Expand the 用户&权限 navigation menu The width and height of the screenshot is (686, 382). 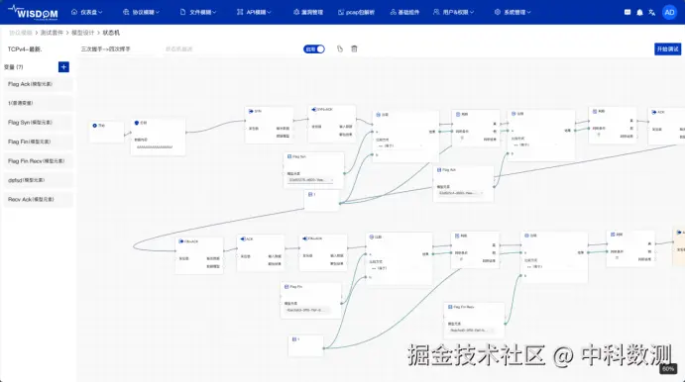click(x=453, y=12)
